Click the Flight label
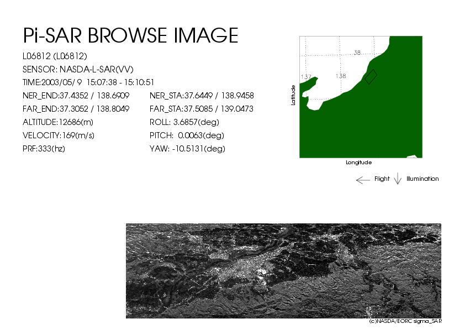 coord(382,179)
